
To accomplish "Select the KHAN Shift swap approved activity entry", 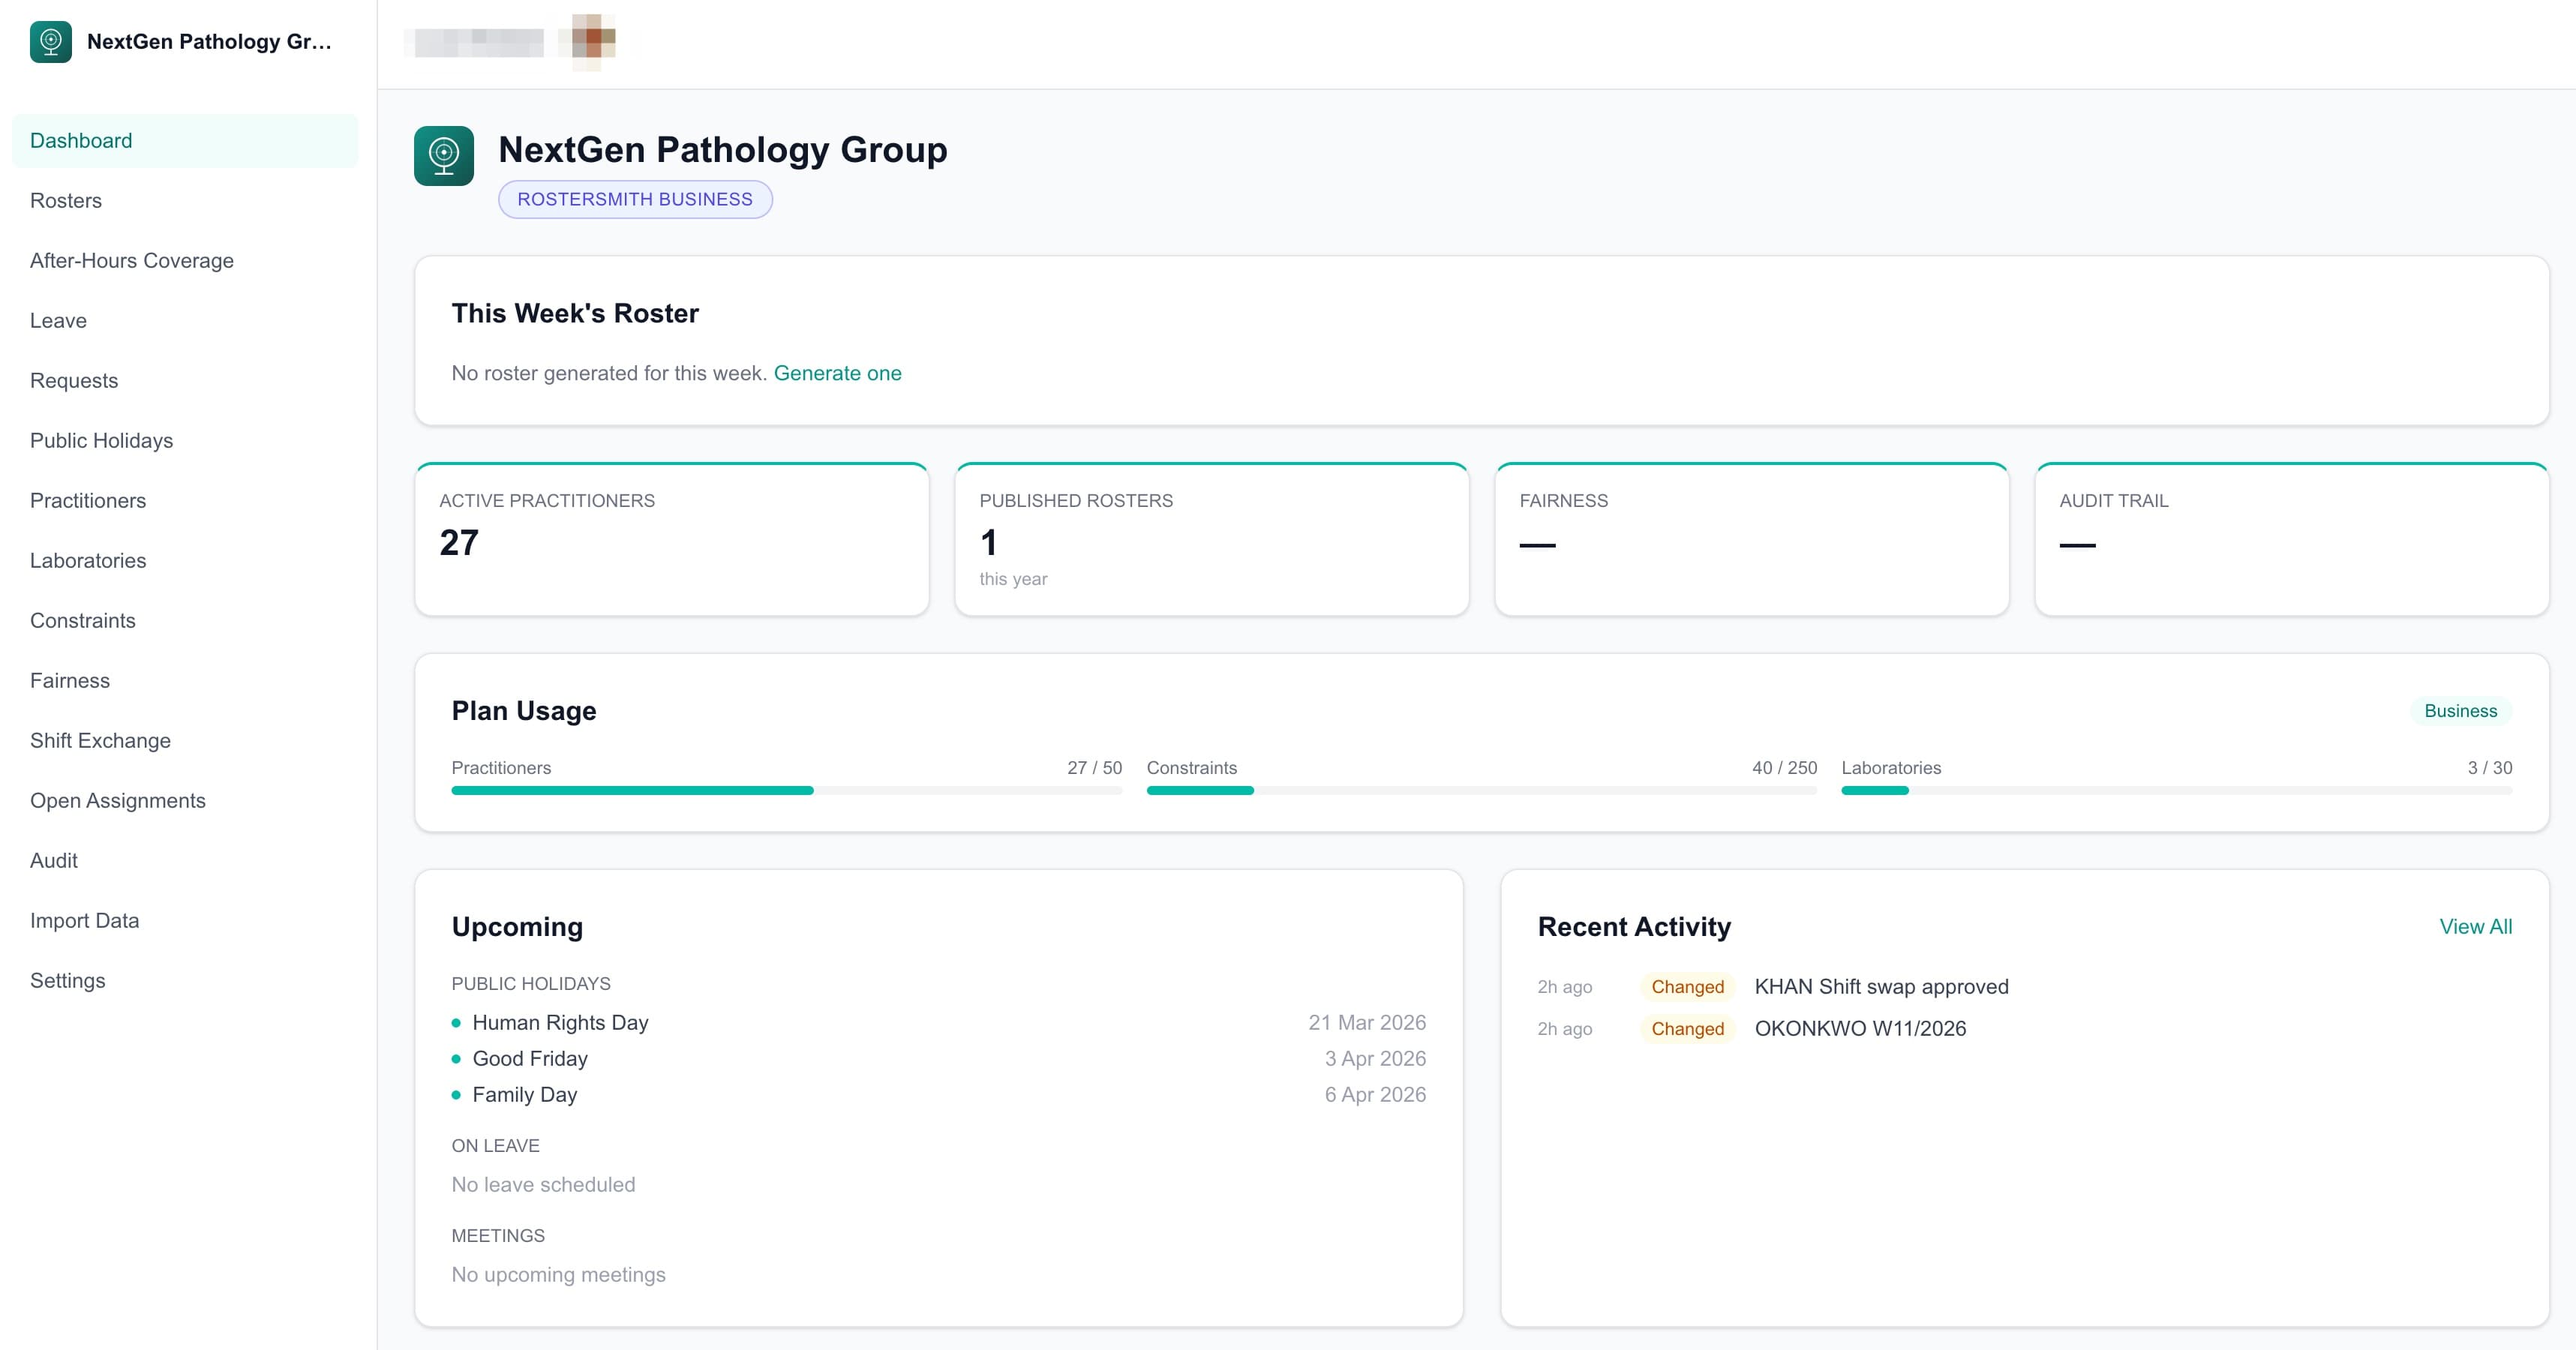I will [1882, 986].
